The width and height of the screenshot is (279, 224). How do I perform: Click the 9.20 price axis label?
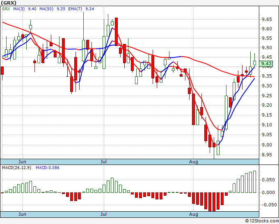click(267, 105)
